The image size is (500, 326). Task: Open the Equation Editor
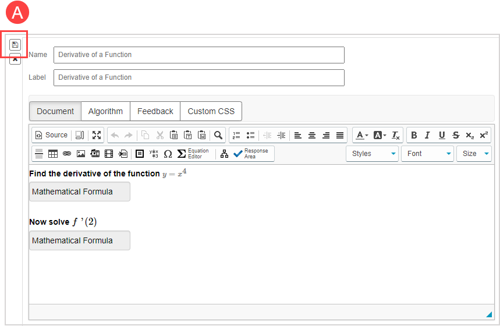[193, 154]
